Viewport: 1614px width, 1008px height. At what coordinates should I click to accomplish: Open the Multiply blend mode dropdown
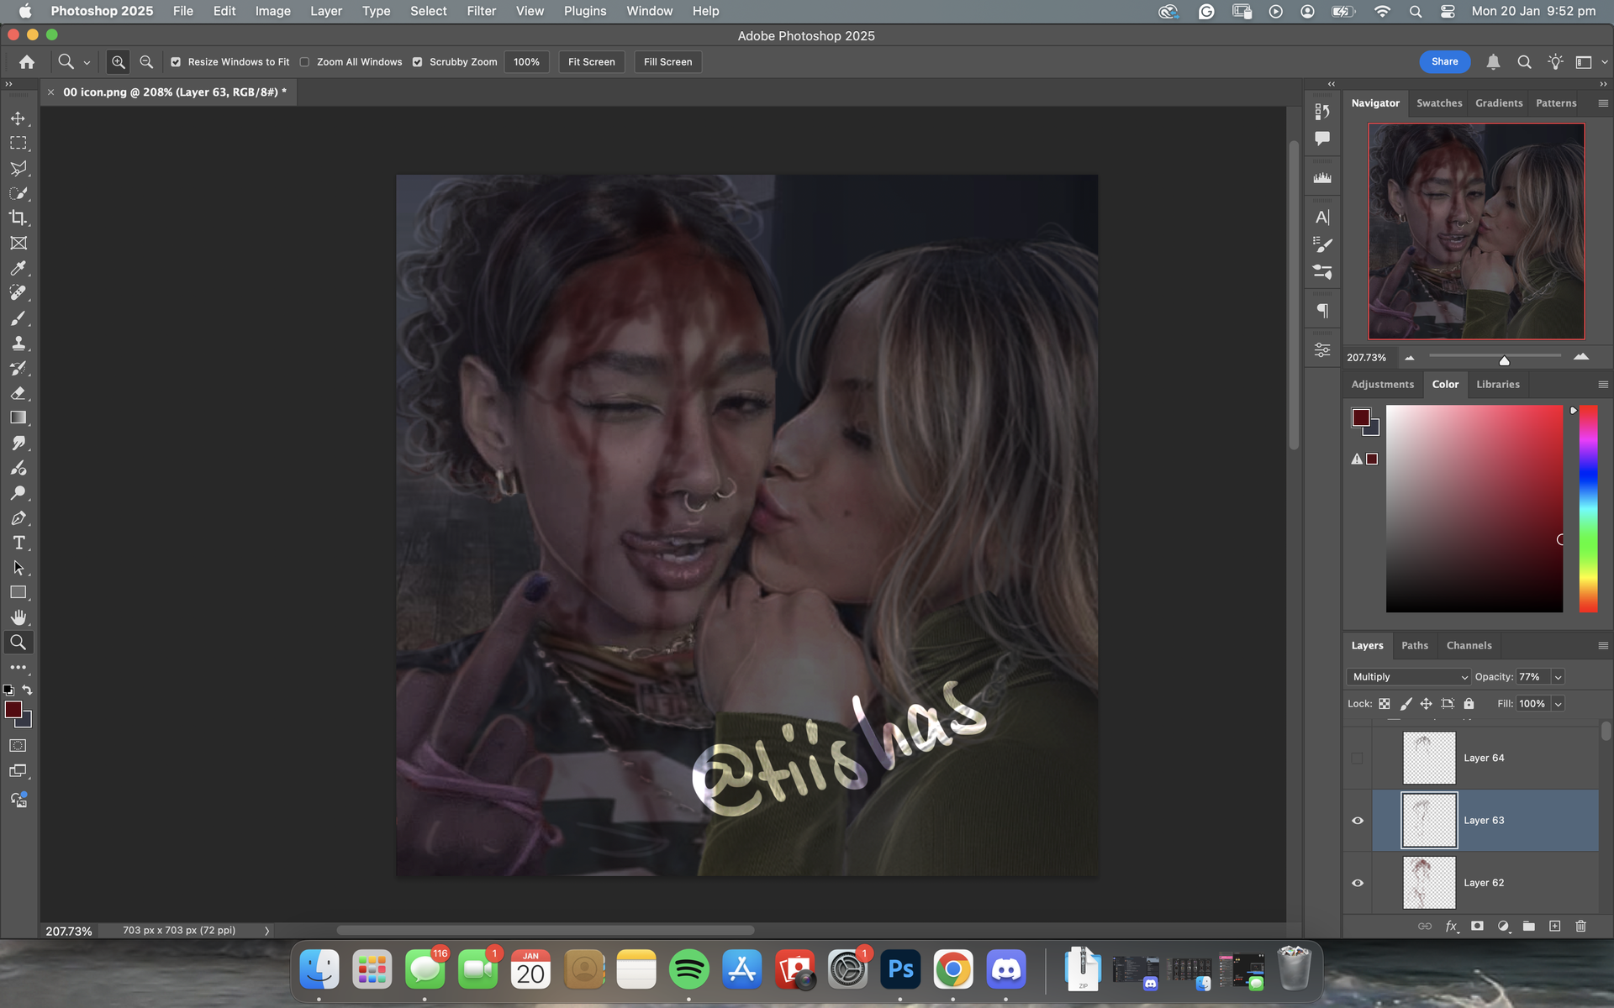(1410, 677)
